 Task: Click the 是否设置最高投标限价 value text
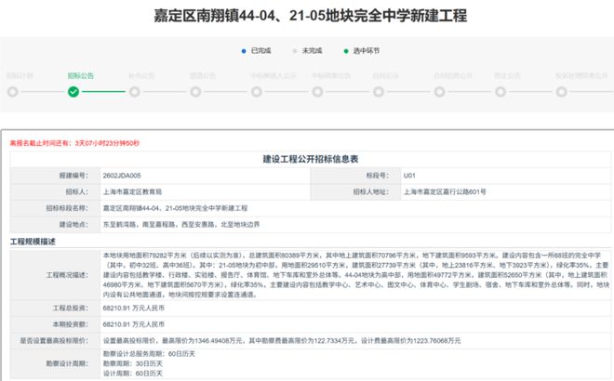point(282,341)
